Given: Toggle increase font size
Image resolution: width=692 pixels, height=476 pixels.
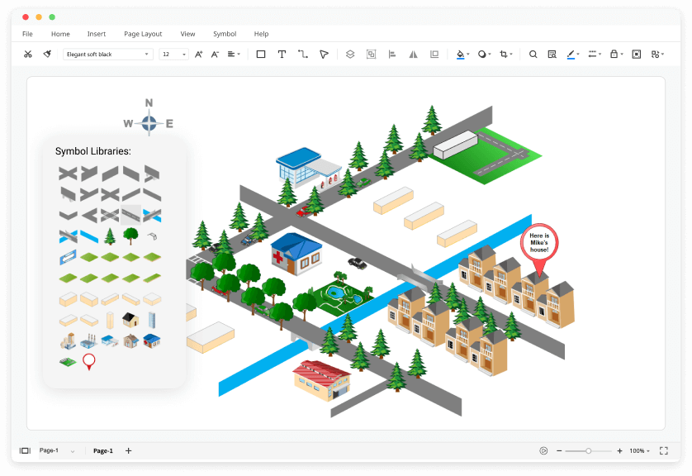Looking at the screenshot, I should [198, 54].
